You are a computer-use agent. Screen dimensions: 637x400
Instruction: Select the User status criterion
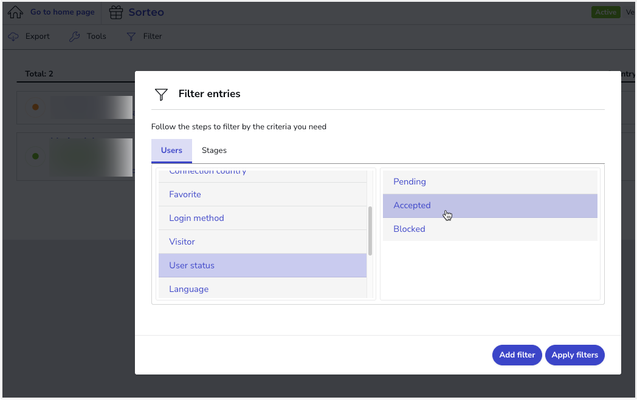coord(263,266)
